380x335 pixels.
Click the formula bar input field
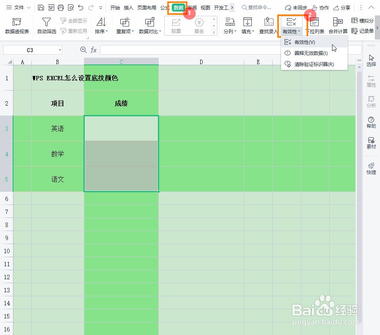(x=231, y=50)
